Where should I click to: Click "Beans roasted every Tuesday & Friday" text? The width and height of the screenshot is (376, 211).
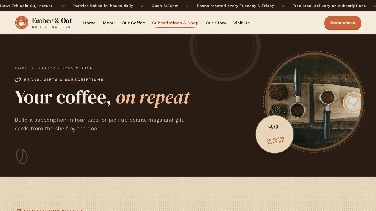coord(235,6)
